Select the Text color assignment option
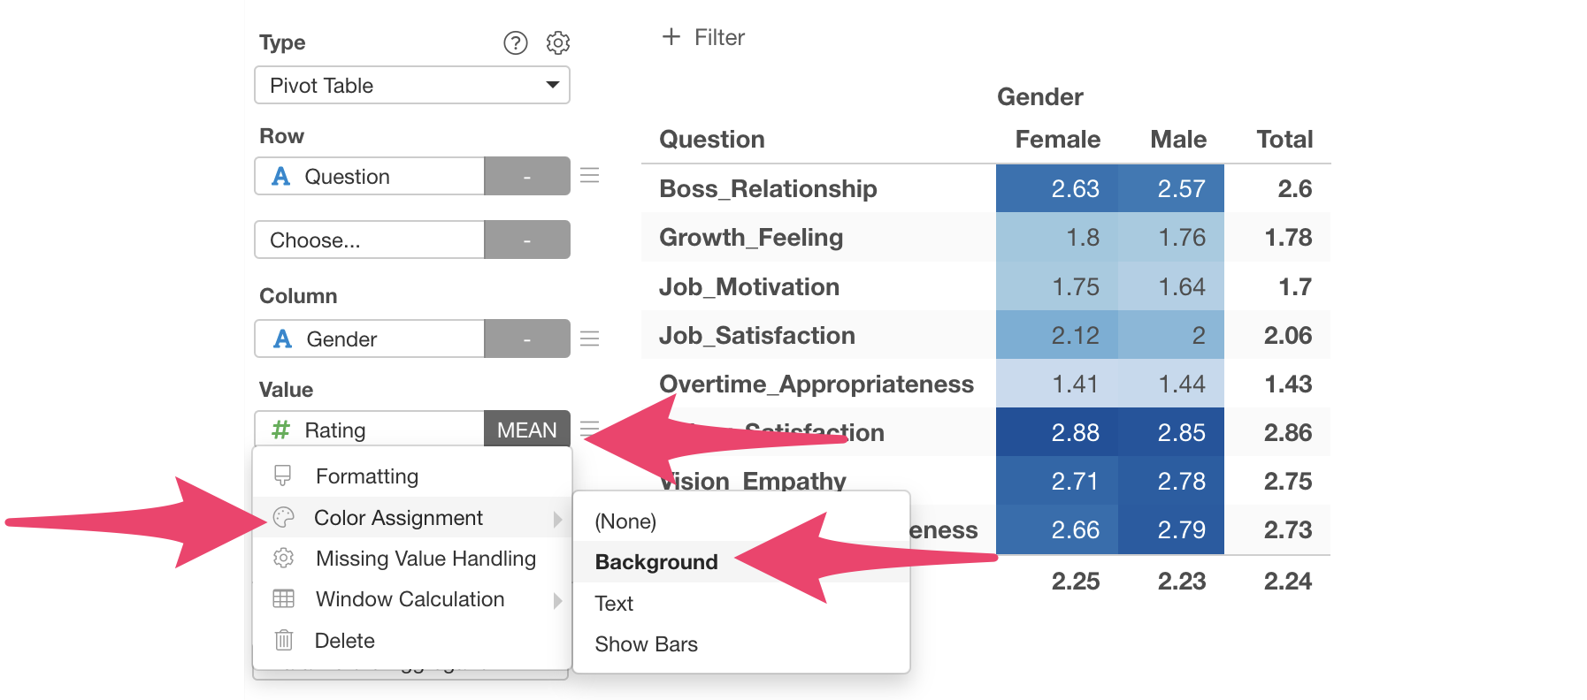The image size is (1587, 700). (x=614, y=604)
